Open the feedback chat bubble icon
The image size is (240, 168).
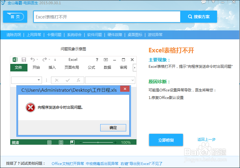tap(203, 2)
